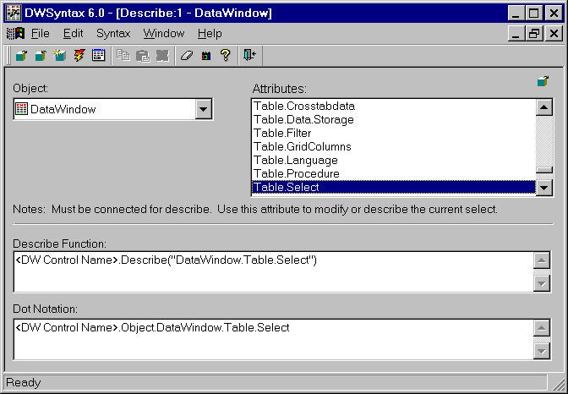Click the toolbar drag handle grip
Image resolution: width=568 pixels, height=394 pixels.
[8, 56]
